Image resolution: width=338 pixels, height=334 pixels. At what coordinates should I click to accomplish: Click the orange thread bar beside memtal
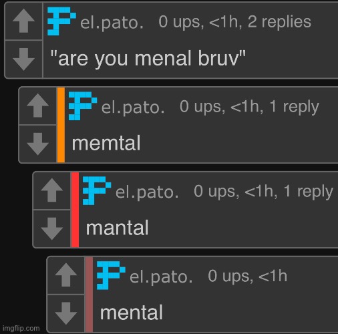point(61,125)
